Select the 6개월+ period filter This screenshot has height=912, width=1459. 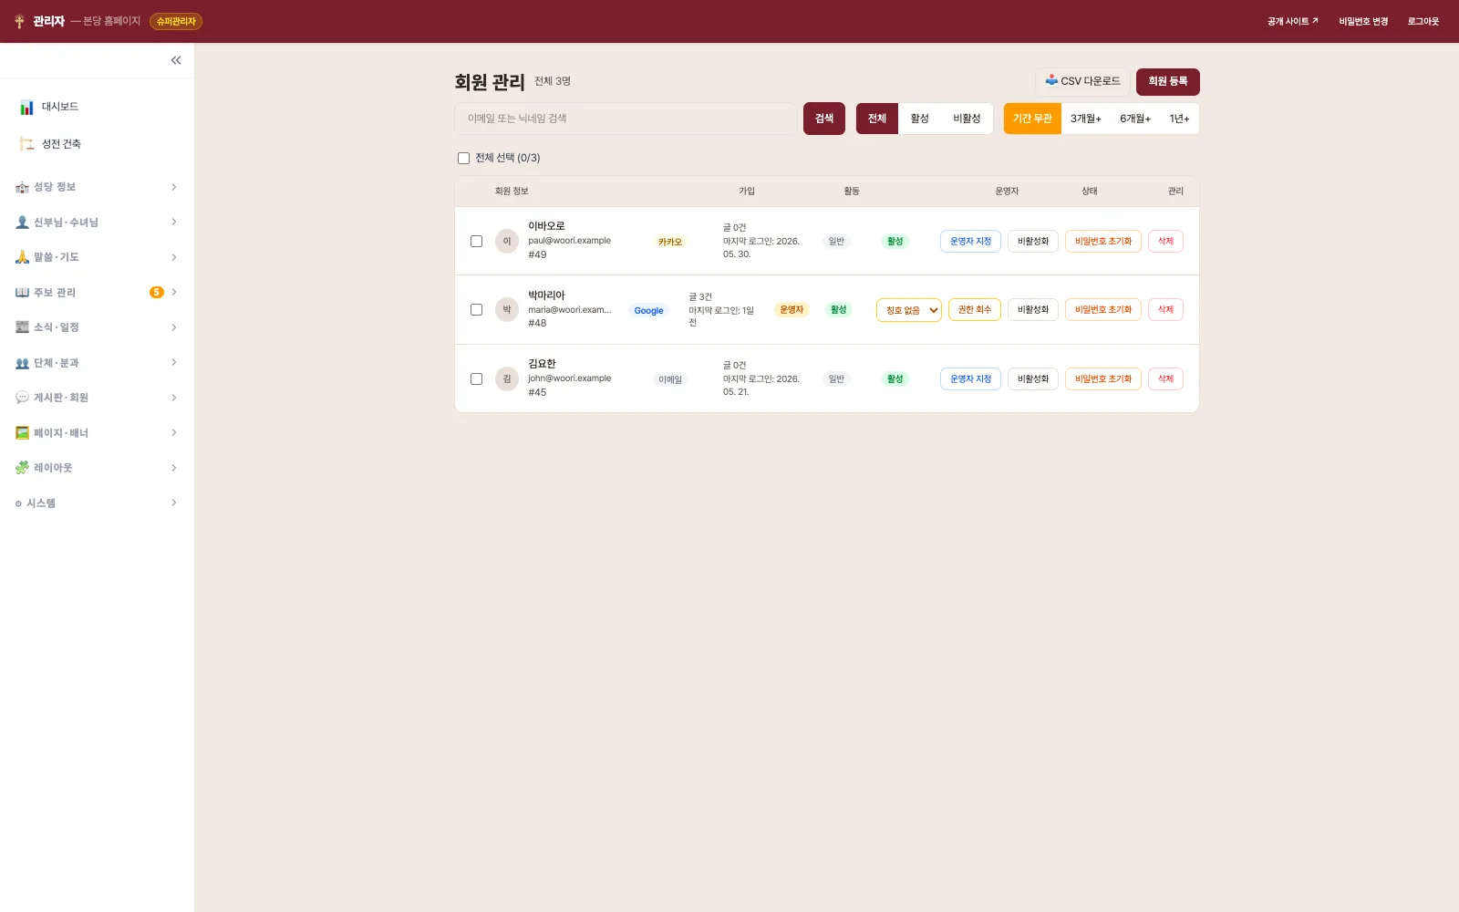click(1135, 119)
